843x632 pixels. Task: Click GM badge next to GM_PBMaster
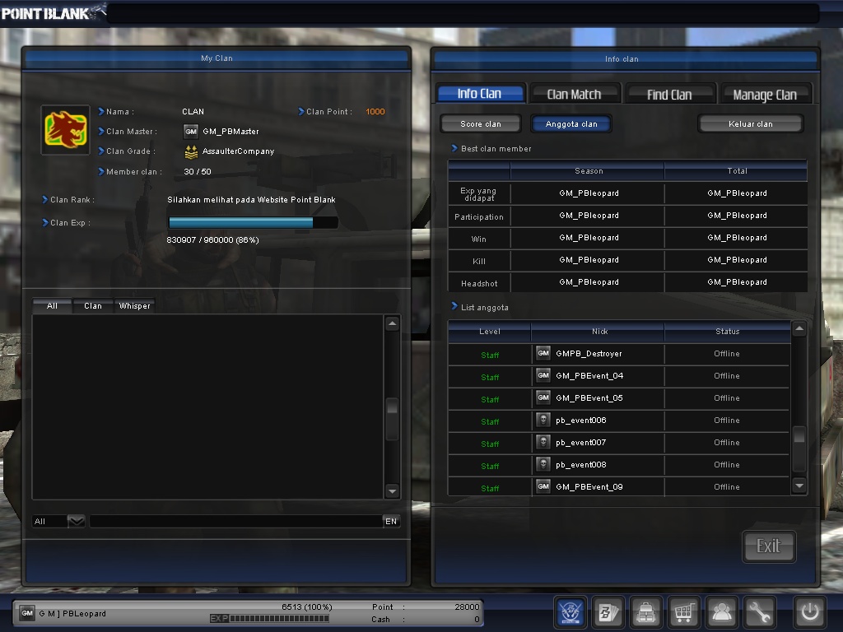[191, 132]
